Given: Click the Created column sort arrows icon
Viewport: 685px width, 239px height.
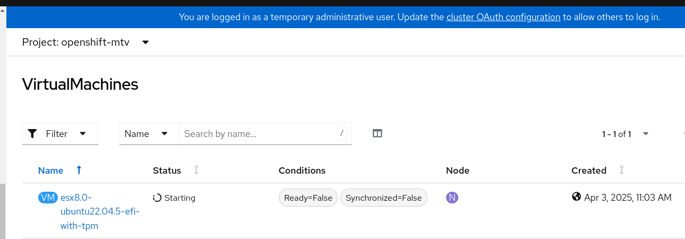Looking at the screenshot, I should tap(622, 170).
